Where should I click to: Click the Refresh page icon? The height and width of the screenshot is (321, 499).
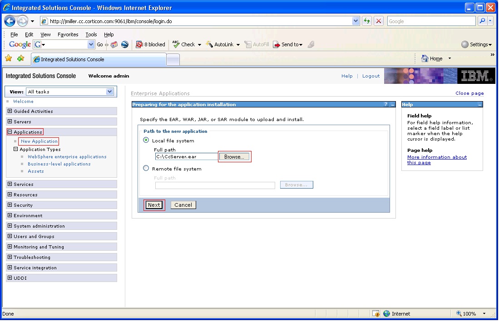pos(366,20)
